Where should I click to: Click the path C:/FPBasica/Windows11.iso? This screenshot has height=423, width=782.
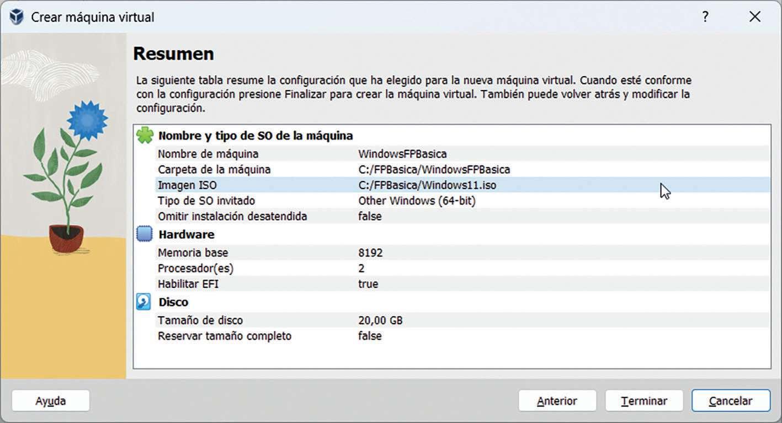[427, 185]
